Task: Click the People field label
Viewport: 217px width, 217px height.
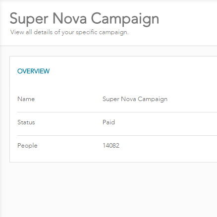Action: (x=27, y=146)
